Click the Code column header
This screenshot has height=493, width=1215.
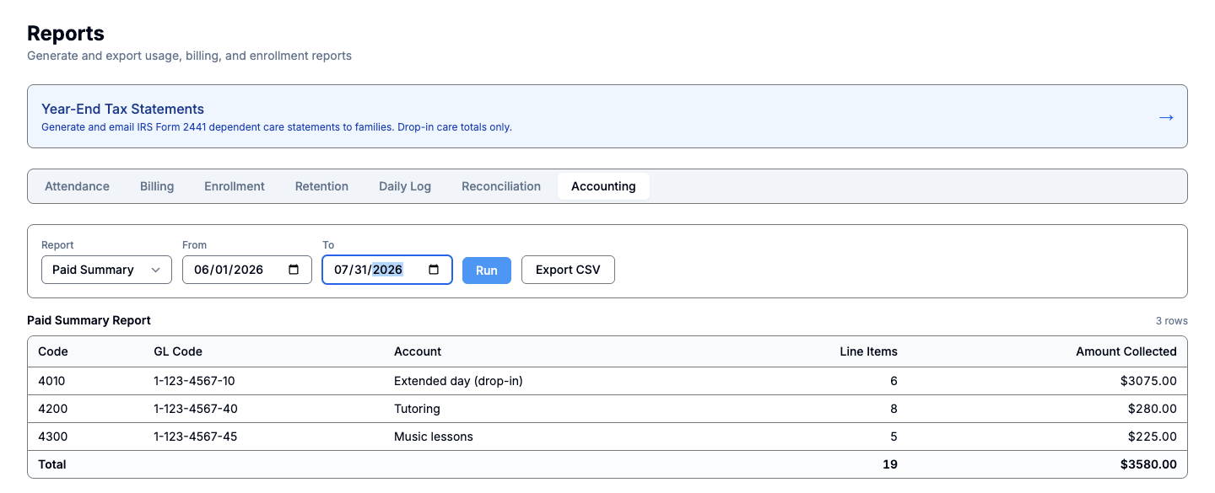[53, 351]
